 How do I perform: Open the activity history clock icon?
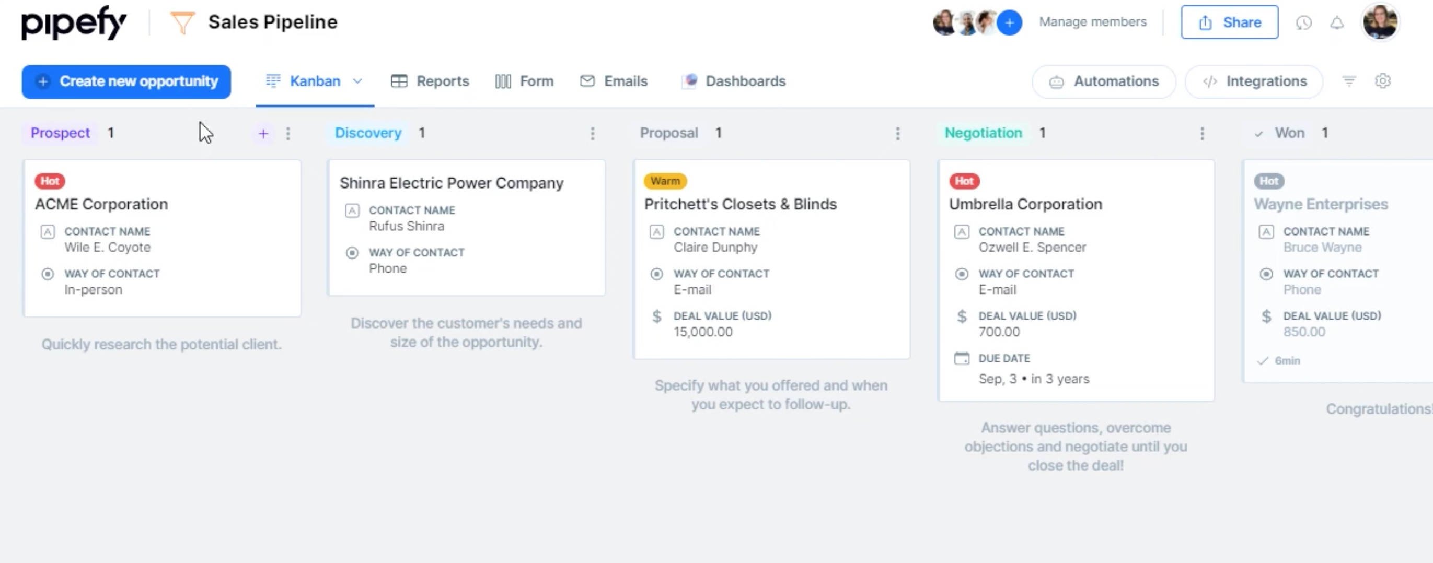[x=1303, y=23]
